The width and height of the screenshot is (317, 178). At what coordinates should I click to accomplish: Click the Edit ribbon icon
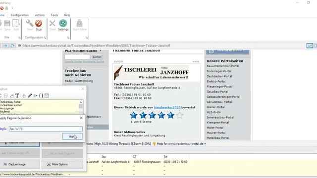click(16, 23)
